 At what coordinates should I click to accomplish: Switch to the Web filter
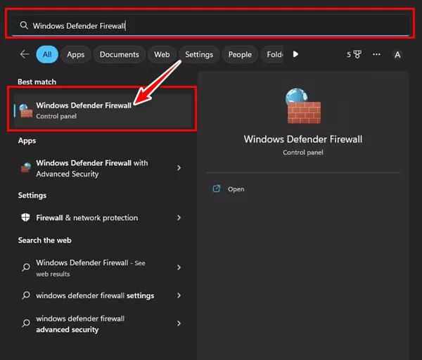tap(162, 54)
